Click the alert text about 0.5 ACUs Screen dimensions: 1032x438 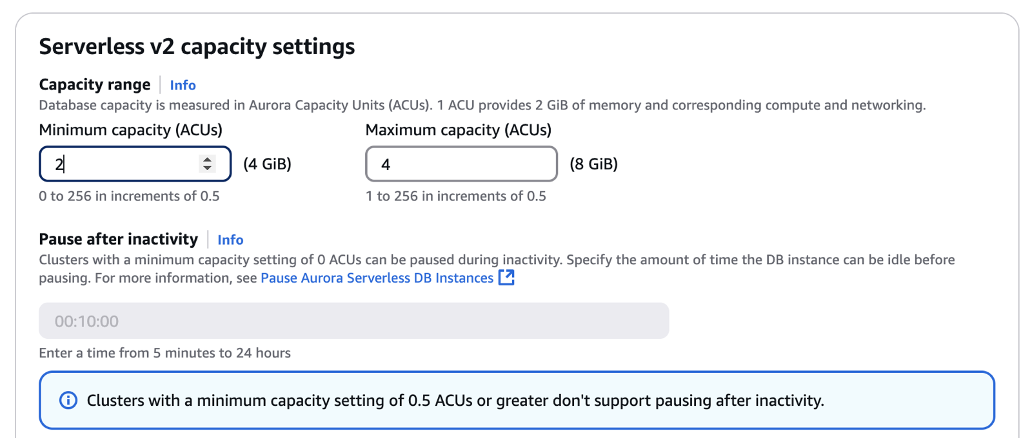[x=455, y=401]
